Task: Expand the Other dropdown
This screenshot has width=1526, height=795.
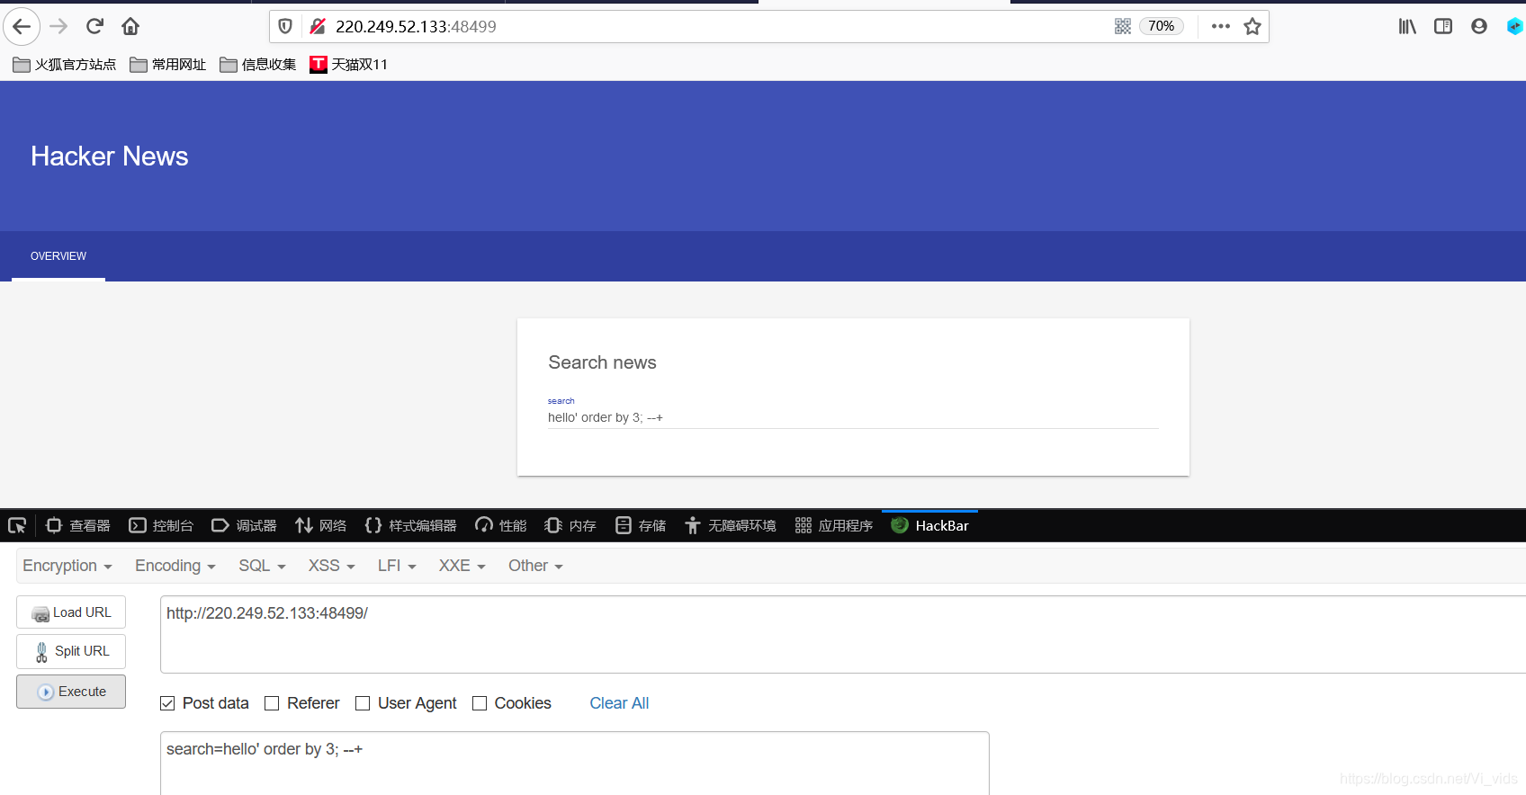Action: point(535,566)
